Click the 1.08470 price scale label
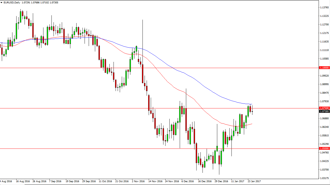 [x=324, y=93]
